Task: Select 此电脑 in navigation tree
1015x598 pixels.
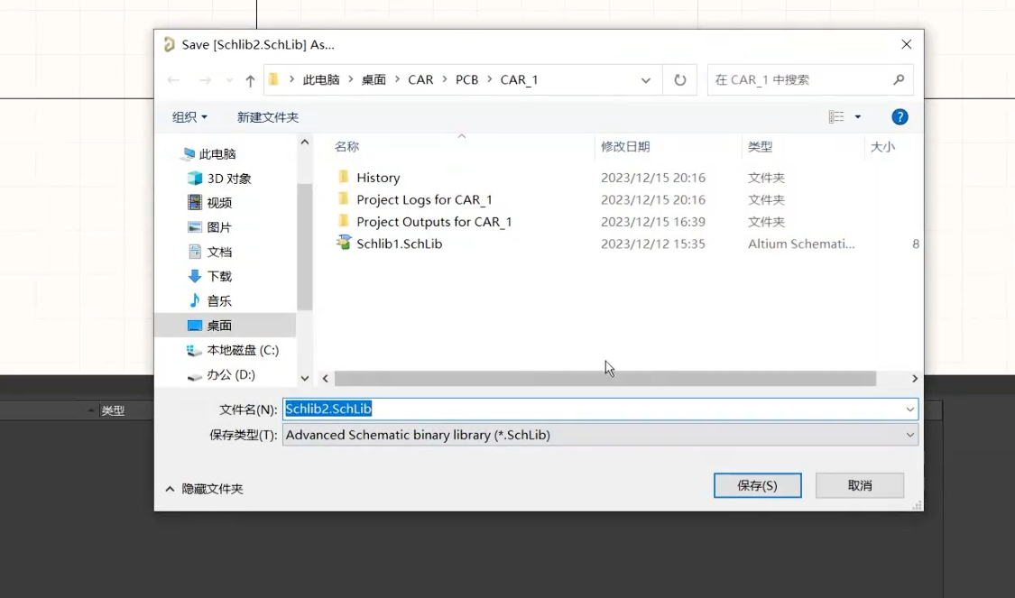Action: 217,154
